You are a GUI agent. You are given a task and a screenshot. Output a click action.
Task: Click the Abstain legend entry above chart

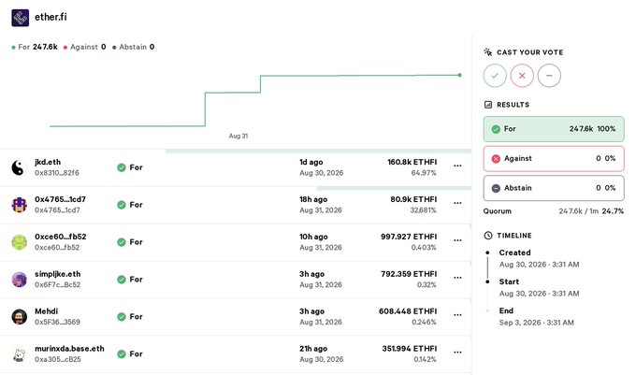pyautogui.click(x=134, y=47)
